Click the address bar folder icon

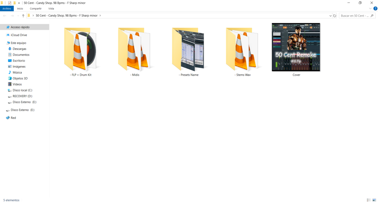coord(29,15)
